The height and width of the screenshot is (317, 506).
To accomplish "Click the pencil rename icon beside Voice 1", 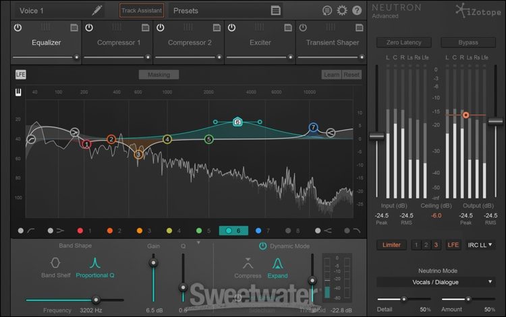I will [x=96, y=10].
